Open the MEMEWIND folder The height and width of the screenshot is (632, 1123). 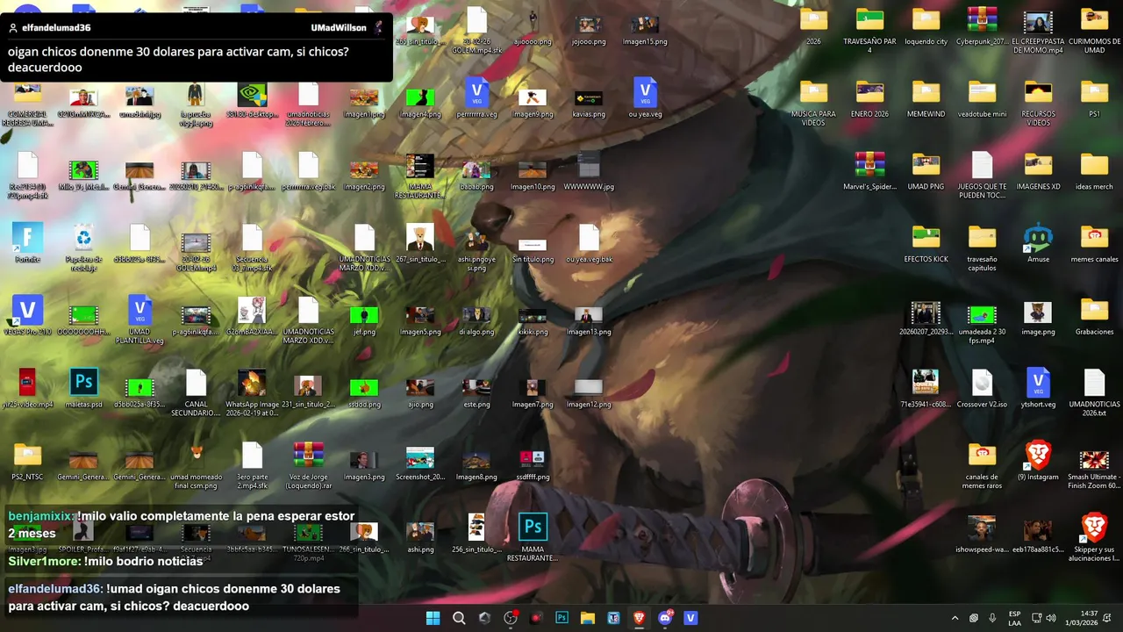pos(926,97)
